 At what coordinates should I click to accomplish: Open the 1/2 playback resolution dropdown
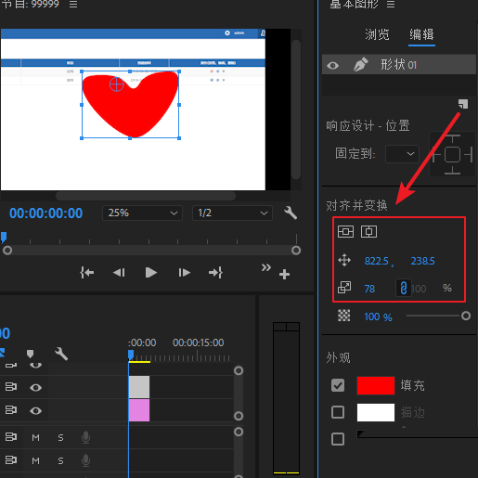[232, 213]
